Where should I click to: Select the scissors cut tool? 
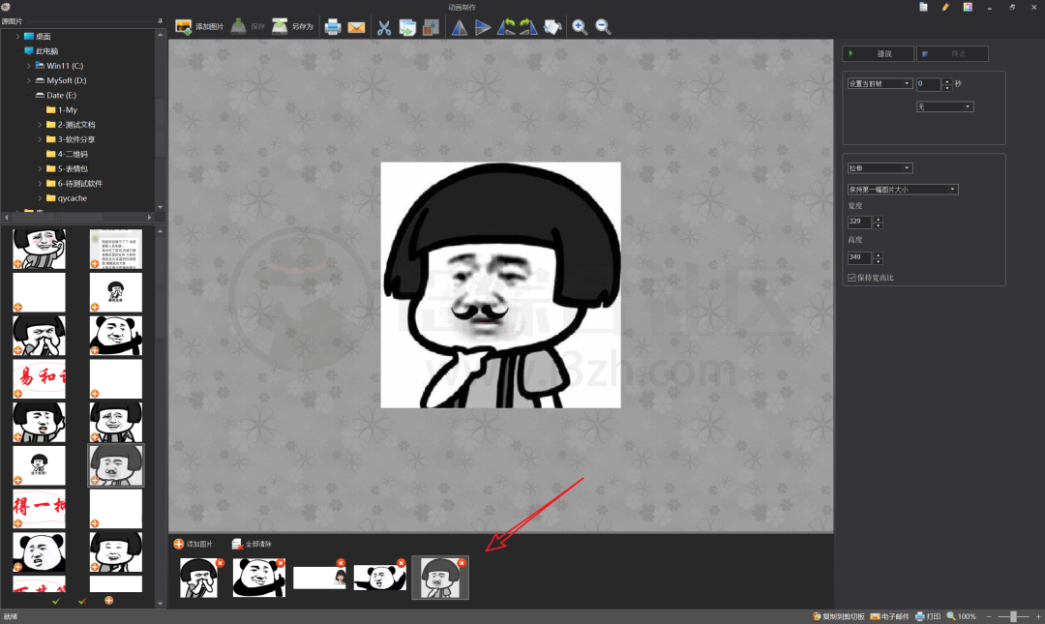(x=384, y=27)
